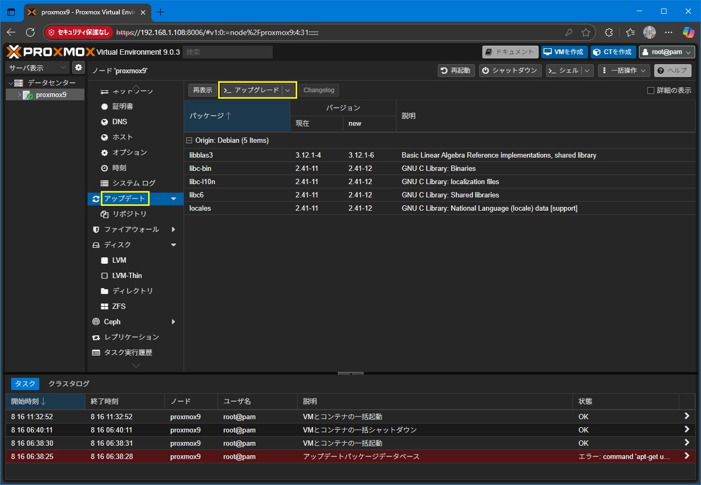Click the password key icon in the address bar
This screenshot has width=701, height=485.
click(x=569, y=32)
